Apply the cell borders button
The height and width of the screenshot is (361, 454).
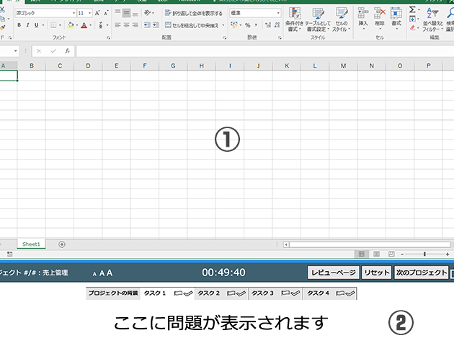click(53, 25)
